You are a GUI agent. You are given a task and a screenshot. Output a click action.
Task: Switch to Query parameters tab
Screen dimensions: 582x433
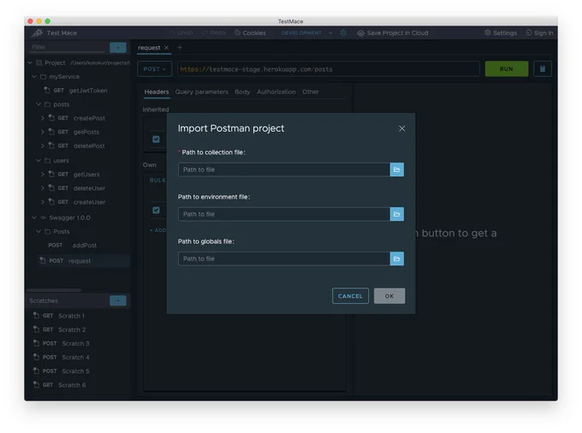coord(201,92)
